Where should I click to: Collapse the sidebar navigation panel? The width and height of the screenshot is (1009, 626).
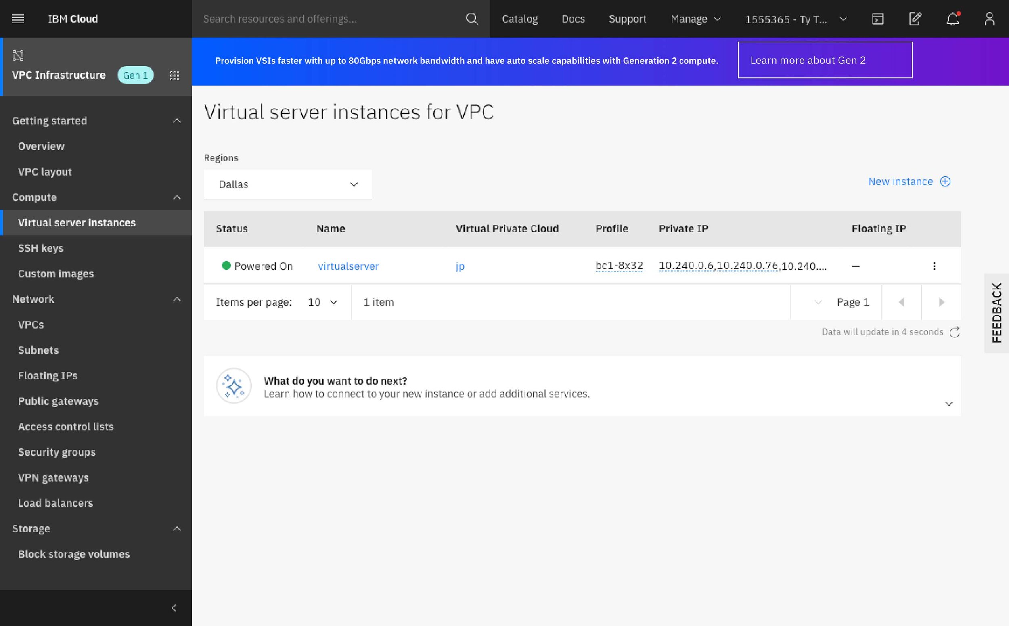click(x=174, y=608)
